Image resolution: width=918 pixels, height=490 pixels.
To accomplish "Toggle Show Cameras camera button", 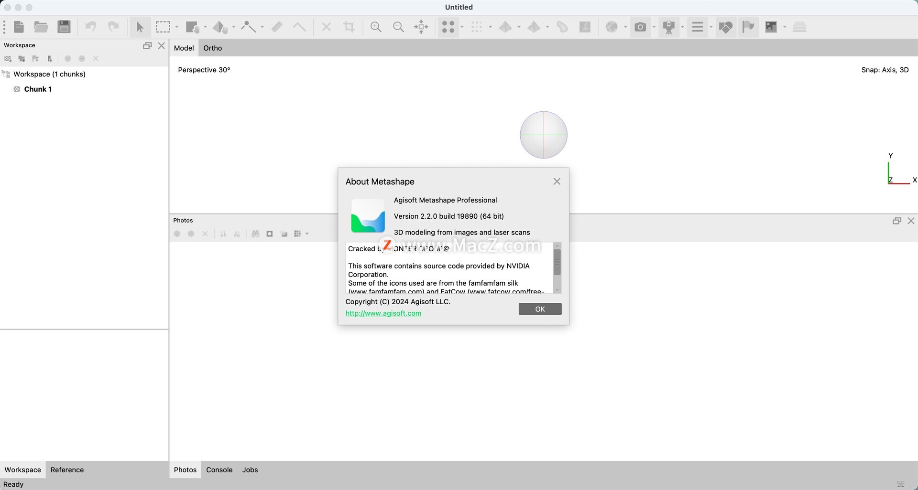I will coord(640,27).
